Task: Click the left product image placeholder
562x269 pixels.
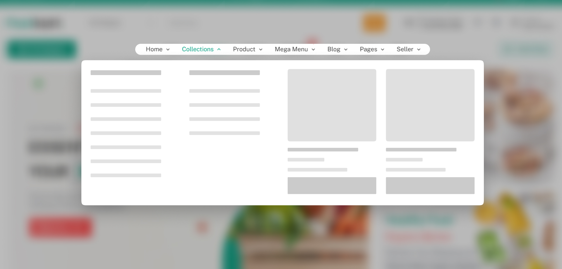Action: tap(332, 105)
